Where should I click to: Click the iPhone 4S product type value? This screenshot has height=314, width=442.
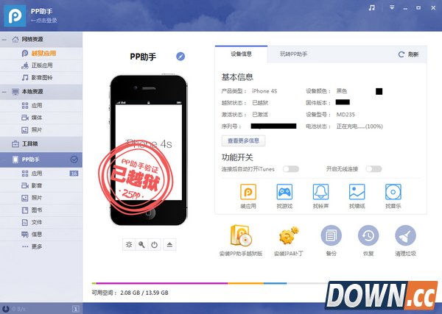pyautogui.click(x=264, y=91)
